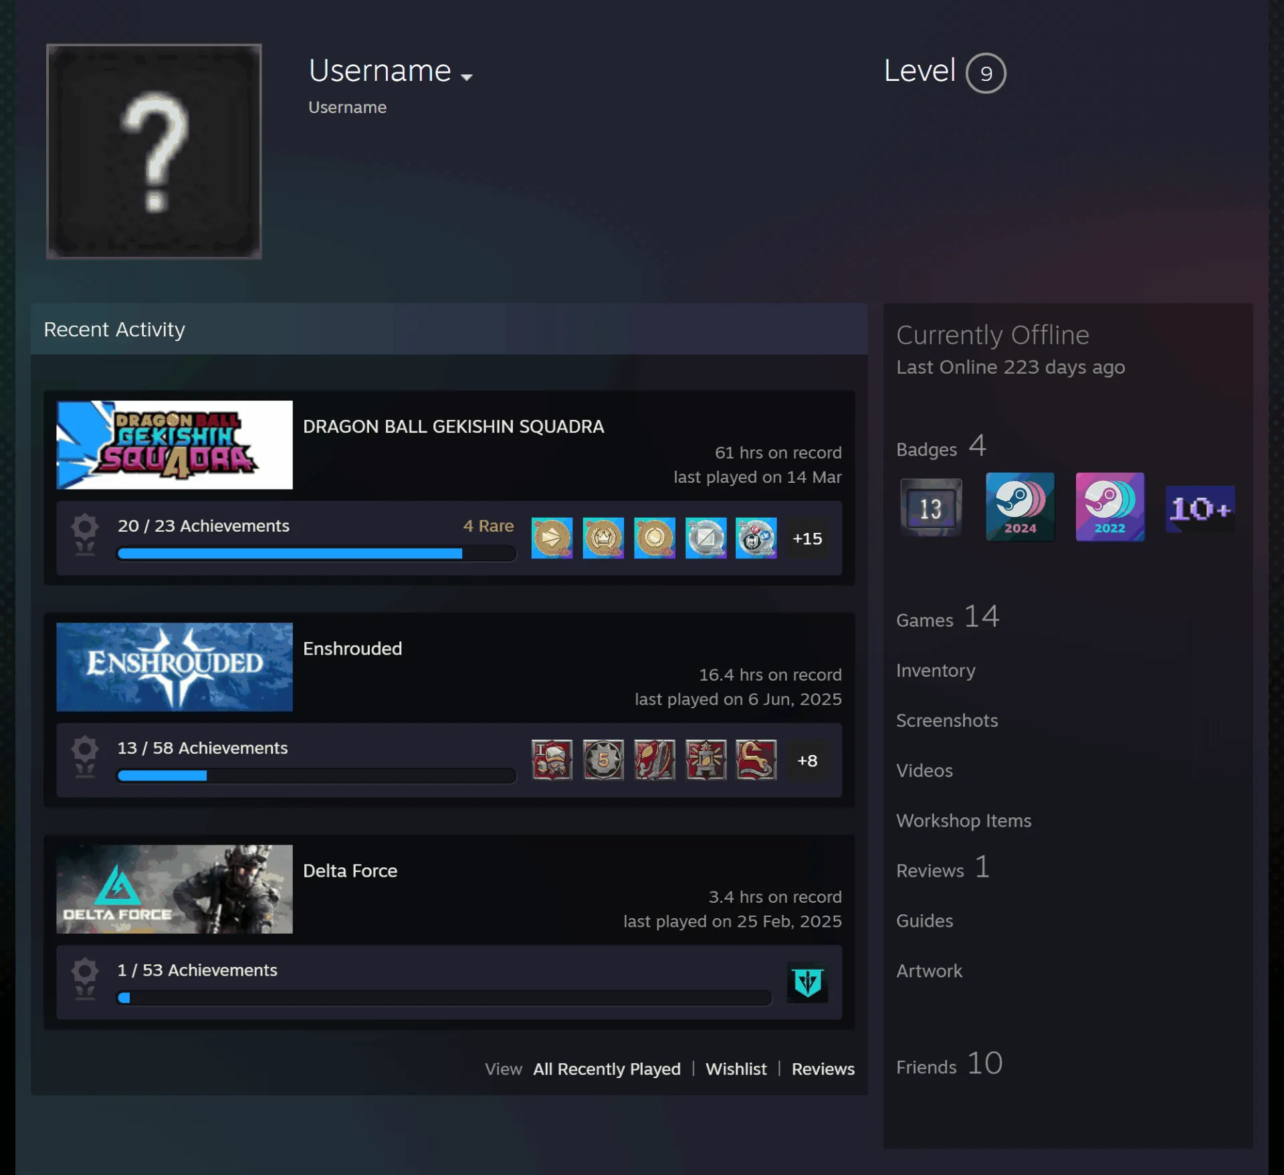Viewport: 1284px width, 1175px height.
Task: Open the Level 9 circle badge
Action: (986, 73)
